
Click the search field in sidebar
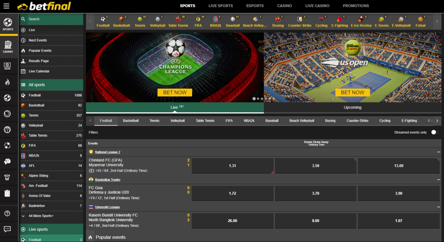51,19
